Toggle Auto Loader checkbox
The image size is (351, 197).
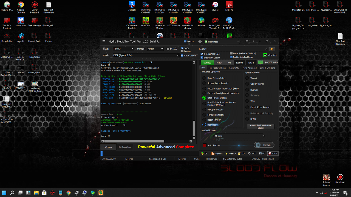[x=182, y=55]
